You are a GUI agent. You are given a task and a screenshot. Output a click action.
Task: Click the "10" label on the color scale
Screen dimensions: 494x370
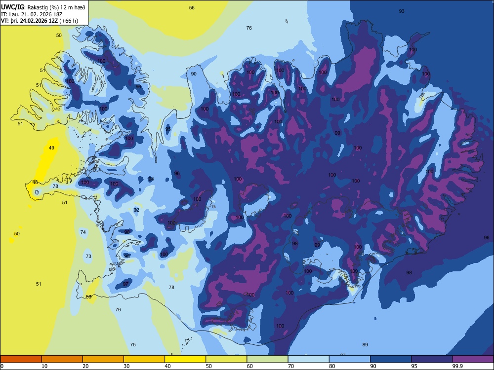[x=44, y=366]
